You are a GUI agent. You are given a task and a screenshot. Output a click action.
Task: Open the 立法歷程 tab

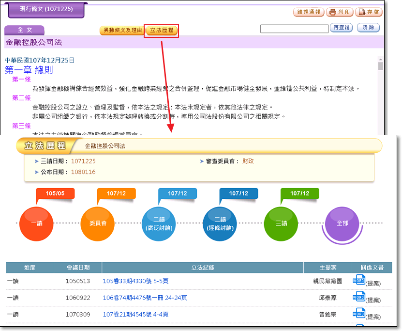point(162,31)
